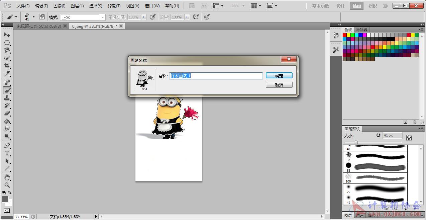Select the Eraser tool

click(7, 113)
